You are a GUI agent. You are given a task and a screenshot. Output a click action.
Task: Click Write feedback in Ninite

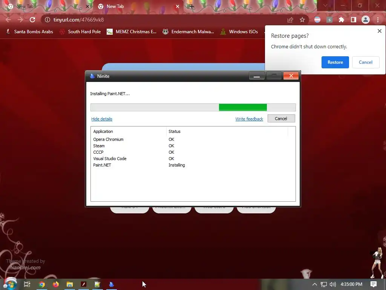coord(249,119)
